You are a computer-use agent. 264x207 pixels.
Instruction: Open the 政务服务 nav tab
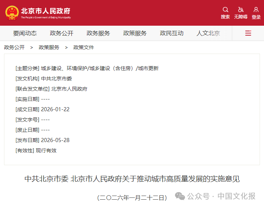(x=98, y=33)
